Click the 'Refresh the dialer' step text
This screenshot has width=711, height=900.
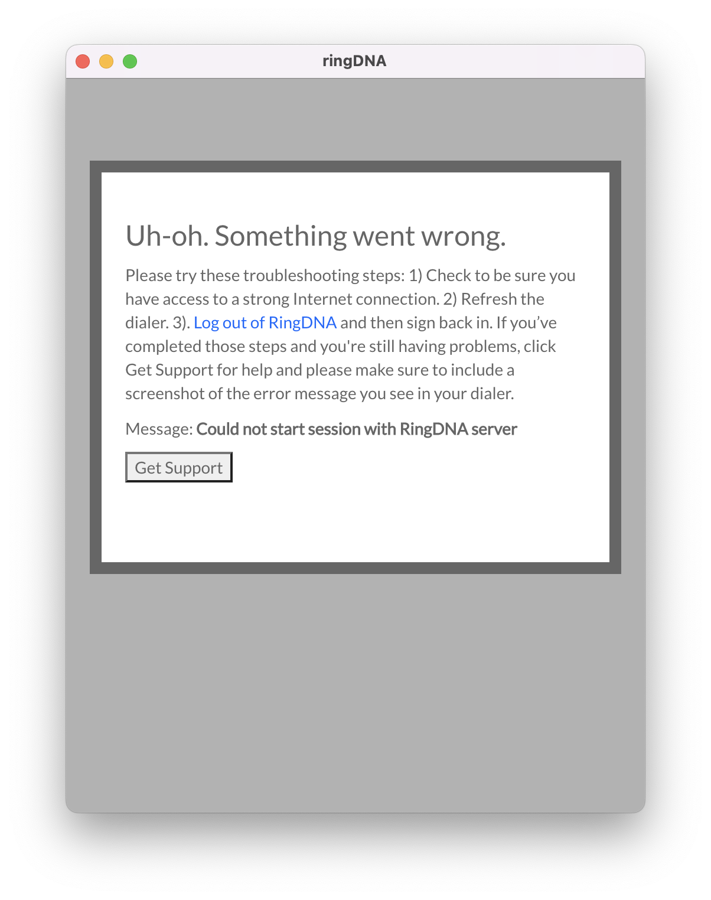tap(503, 299)
